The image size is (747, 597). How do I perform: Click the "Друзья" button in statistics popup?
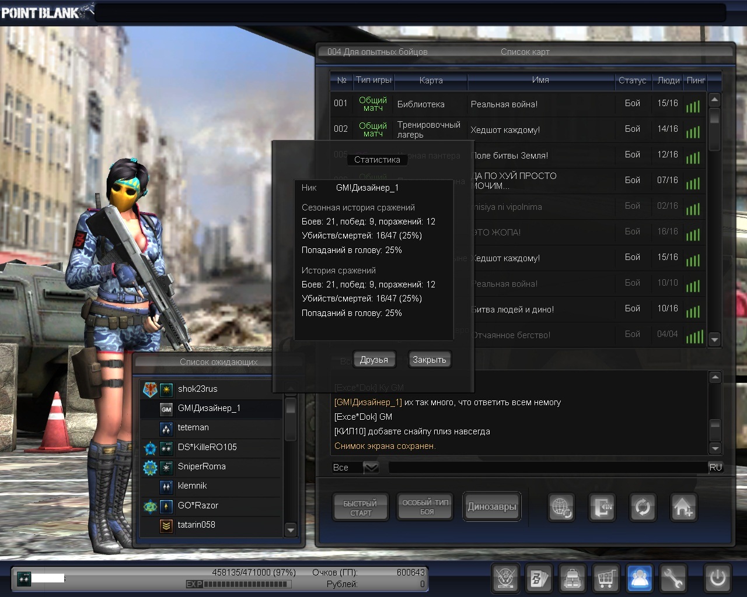[x=374, y=360]
